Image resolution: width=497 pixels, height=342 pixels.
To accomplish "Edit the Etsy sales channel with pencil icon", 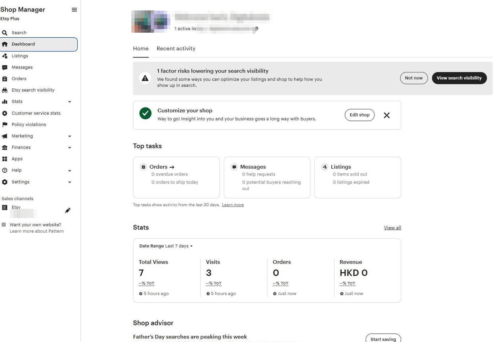I will [67, 211].
